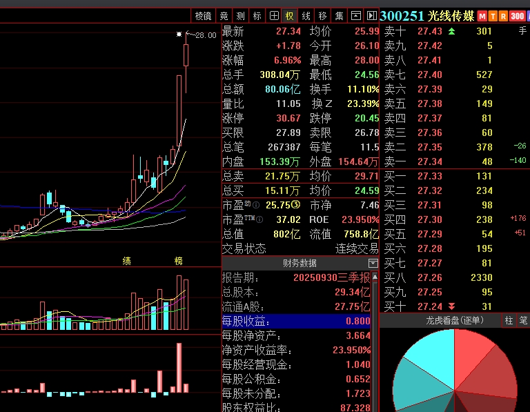Click the 每股公积金 0.652 row

297,379
